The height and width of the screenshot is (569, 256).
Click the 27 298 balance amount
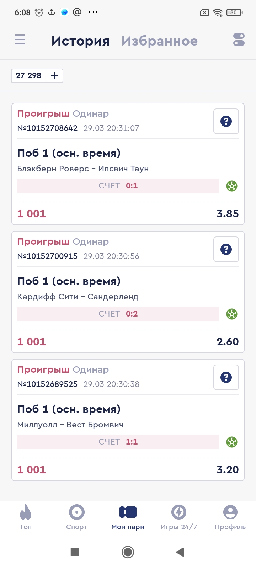[x=29, y=76]
